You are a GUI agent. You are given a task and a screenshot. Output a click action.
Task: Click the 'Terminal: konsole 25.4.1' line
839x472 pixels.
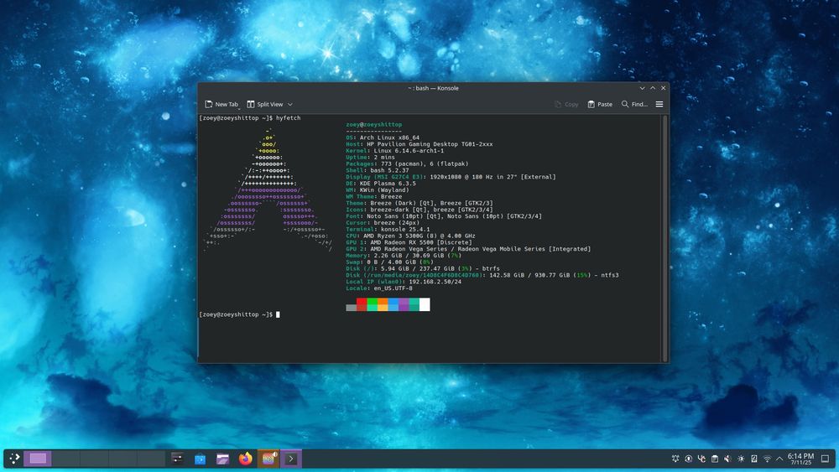388,230
